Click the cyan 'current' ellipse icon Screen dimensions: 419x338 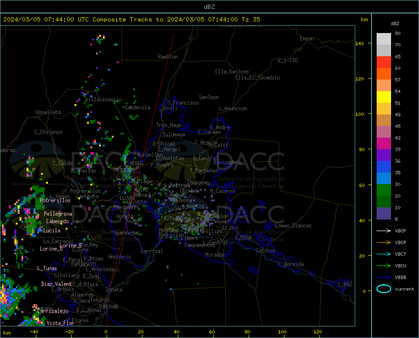pos(384,289)
